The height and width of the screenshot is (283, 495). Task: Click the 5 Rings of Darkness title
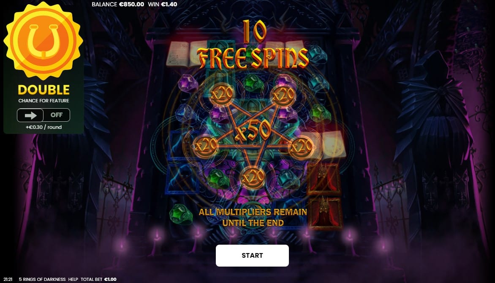point(42,279)
